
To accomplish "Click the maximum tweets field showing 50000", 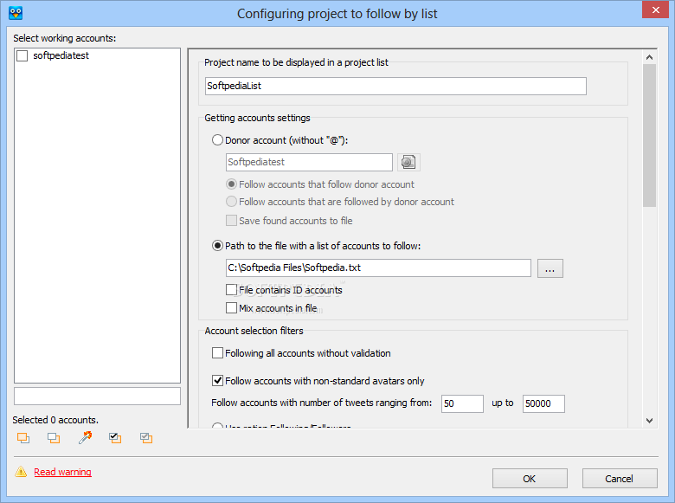I will coord(543,403).
